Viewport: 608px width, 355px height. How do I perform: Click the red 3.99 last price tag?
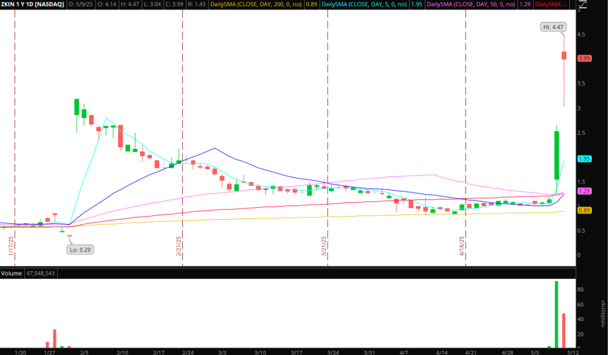pyautogui.click(x=584, y=59)
